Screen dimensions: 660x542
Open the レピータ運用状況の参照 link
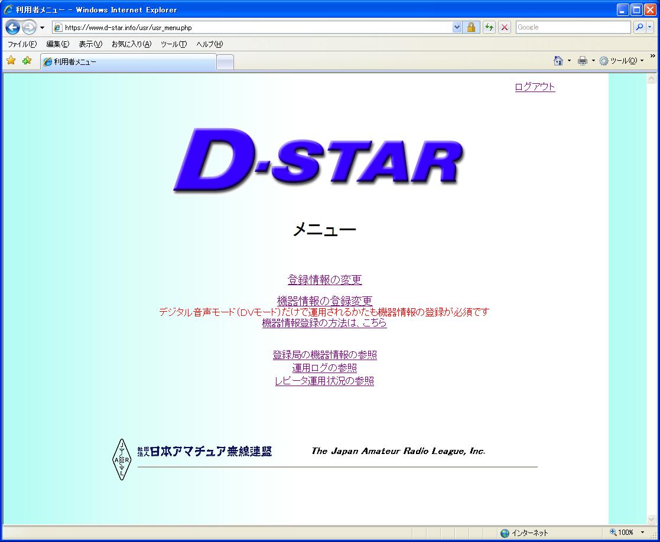324,381
